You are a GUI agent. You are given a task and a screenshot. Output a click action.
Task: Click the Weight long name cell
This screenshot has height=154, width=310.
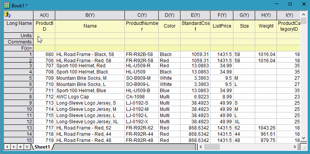click(x=266, y=26)
